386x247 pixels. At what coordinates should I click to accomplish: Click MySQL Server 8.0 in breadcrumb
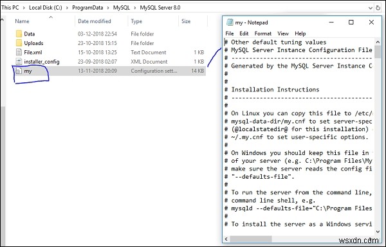click(x=160, y=8)
